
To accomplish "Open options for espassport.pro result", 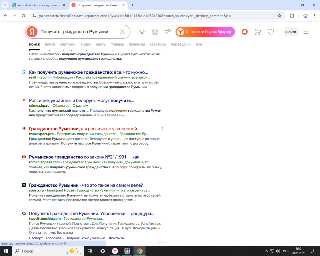I will (162, 129).
